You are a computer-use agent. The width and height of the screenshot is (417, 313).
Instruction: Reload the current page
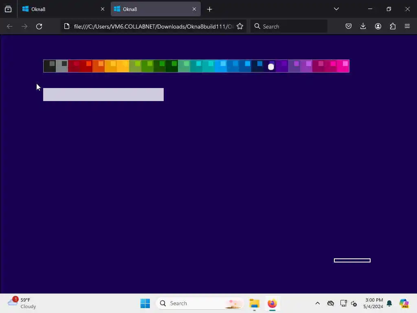(x=39, y=26)
